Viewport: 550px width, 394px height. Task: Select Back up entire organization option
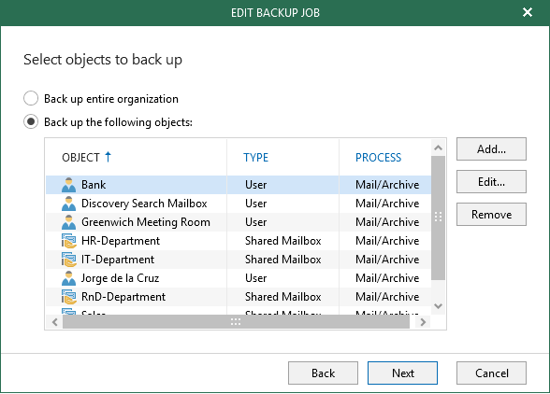[x=31, y=98]
